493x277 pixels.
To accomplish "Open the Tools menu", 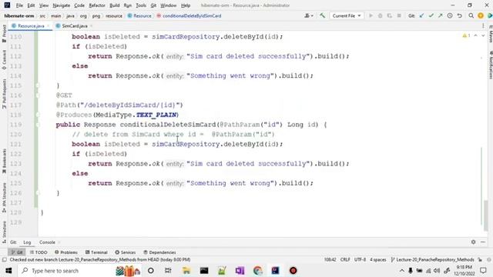I will point(141,5).
